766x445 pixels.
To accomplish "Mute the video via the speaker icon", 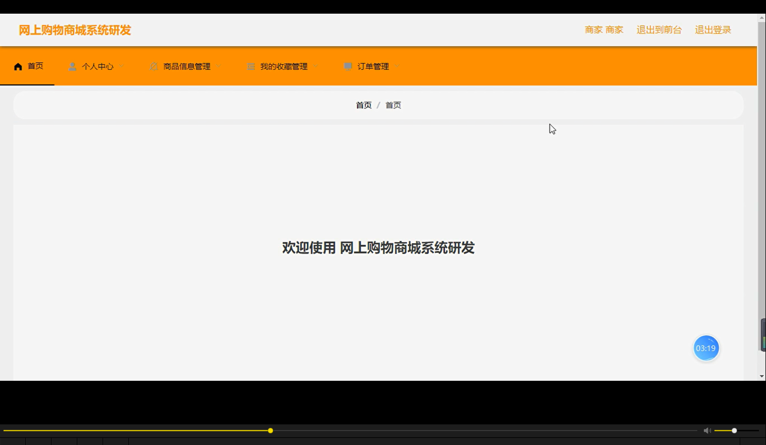I will coord(707,430).
